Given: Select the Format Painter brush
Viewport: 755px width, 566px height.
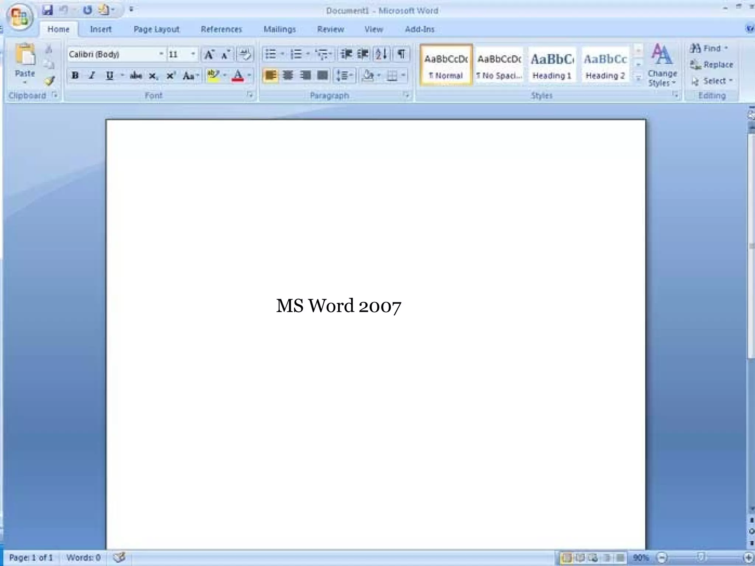Looking at the screenshot, I should (49, 81).
